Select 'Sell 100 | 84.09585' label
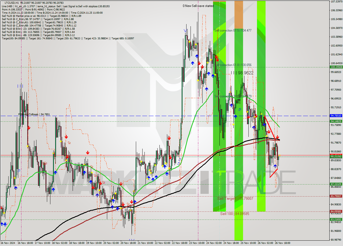Viewport: 343px width, 246px height. pos(234,214)
